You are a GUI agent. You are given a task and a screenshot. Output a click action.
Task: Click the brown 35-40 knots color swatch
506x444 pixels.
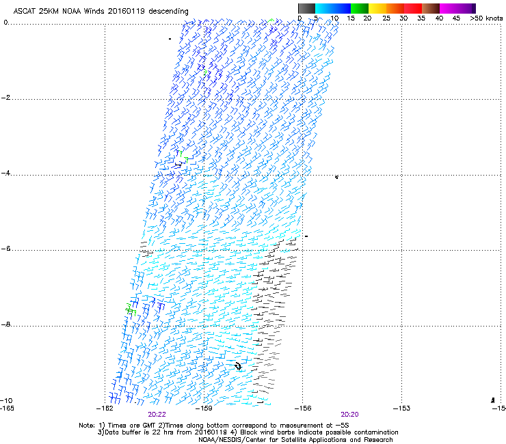click(431, 8)
